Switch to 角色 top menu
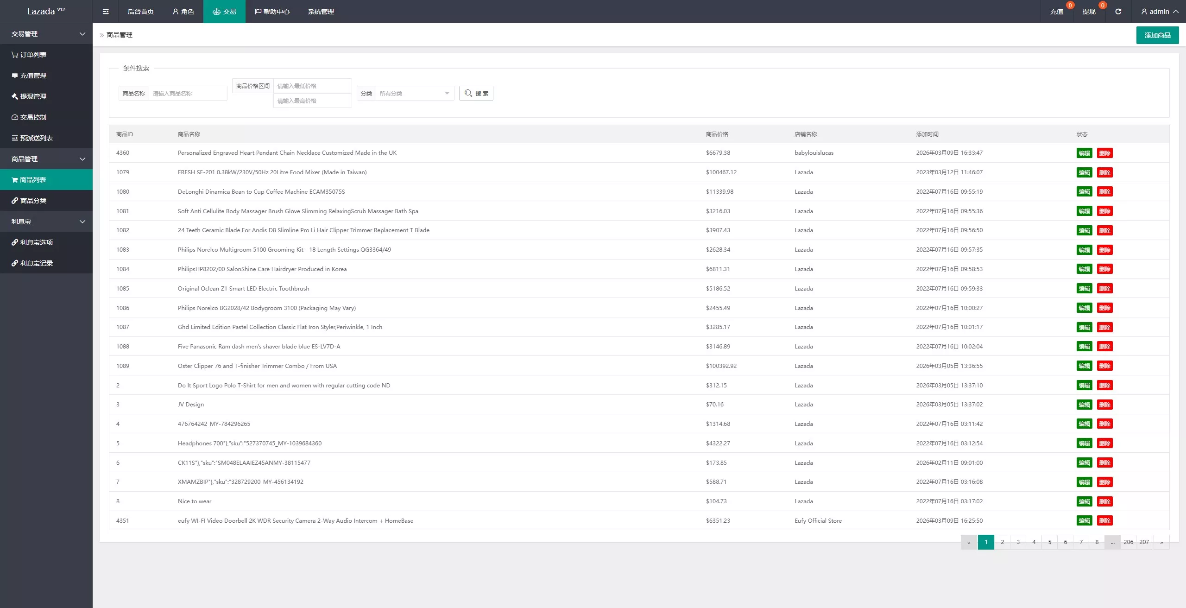1186x608 pixels. [x=183, y=12]
